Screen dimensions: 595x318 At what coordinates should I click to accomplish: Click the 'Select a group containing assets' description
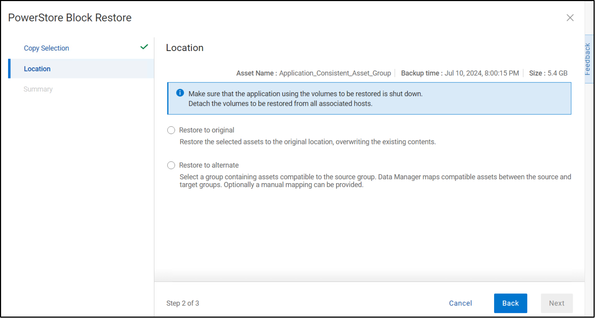coord(375,181)
